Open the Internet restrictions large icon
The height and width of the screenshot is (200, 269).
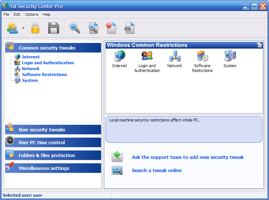(119, 56)
